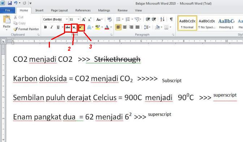Open the Change Case Aa dropdown
Viewport: 243px width, 142px height.
point(99,20)
